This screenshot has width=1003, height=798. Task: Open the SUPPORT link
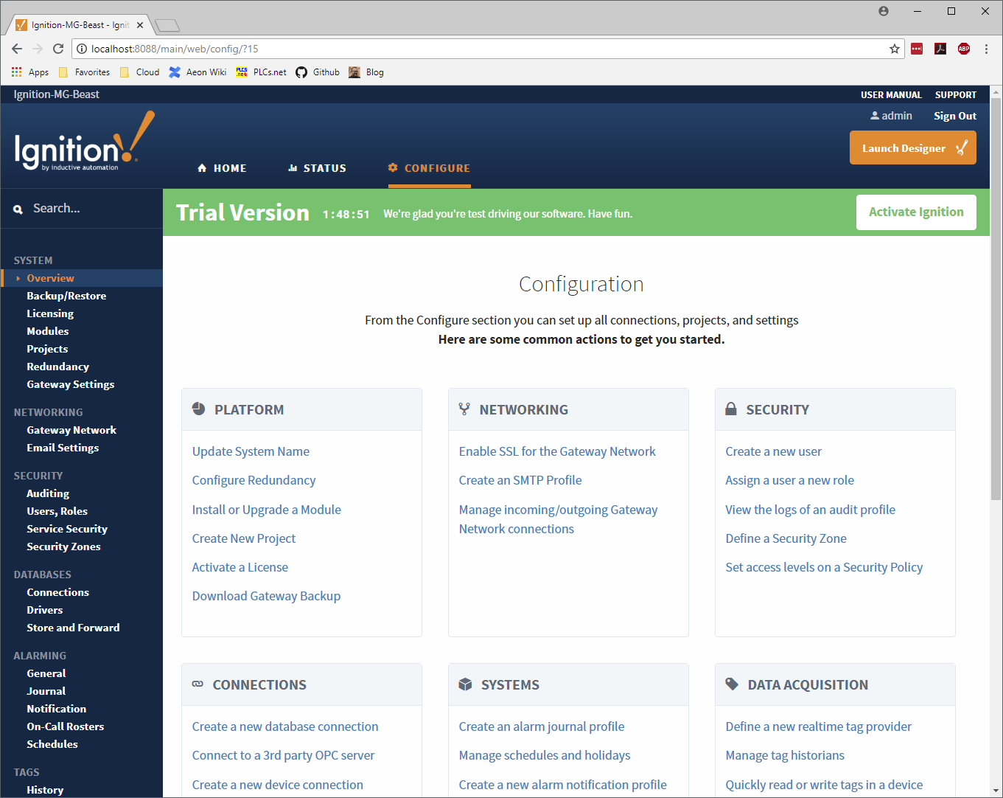coord(956,95)
